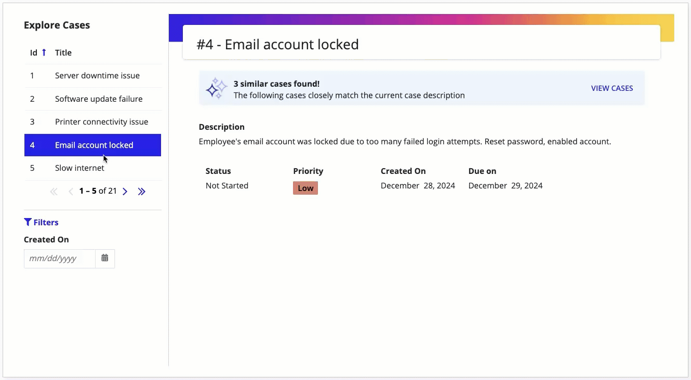Go to previous page of cases
Screen dimensions: 691x380
point(71,192)
